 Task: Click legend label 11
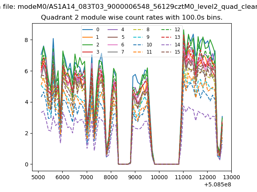pyautogui.click(x=149, y=52)
